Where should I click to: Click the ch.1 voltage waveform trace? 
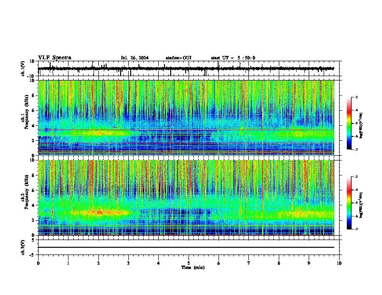coord(186,68)
